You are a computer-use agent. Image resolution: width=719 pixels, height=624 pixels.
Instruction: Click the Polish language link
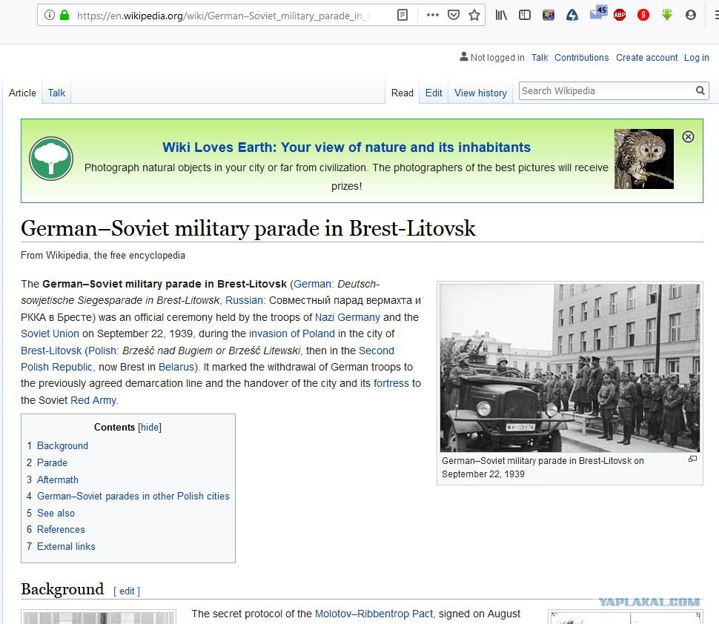pos(102,351)
